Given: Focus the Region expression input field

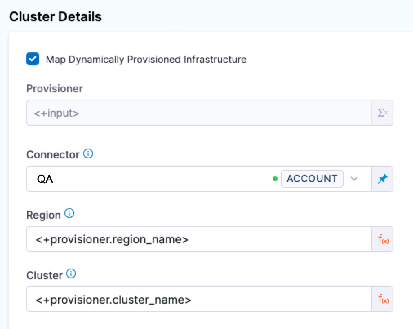Looking at the screenshot, I should click(199, 240).
